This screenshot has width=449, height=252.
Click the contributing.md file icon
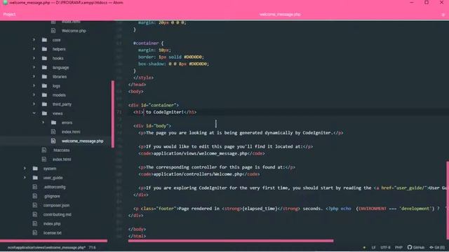point(34,214)
